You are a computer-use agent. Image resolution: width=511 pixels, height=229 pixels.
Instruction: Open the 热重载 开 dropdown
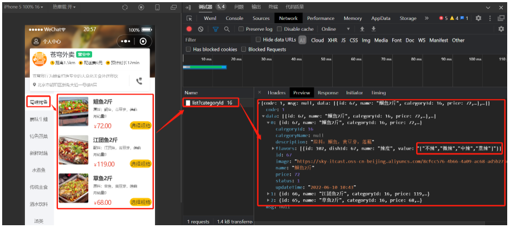64,7
